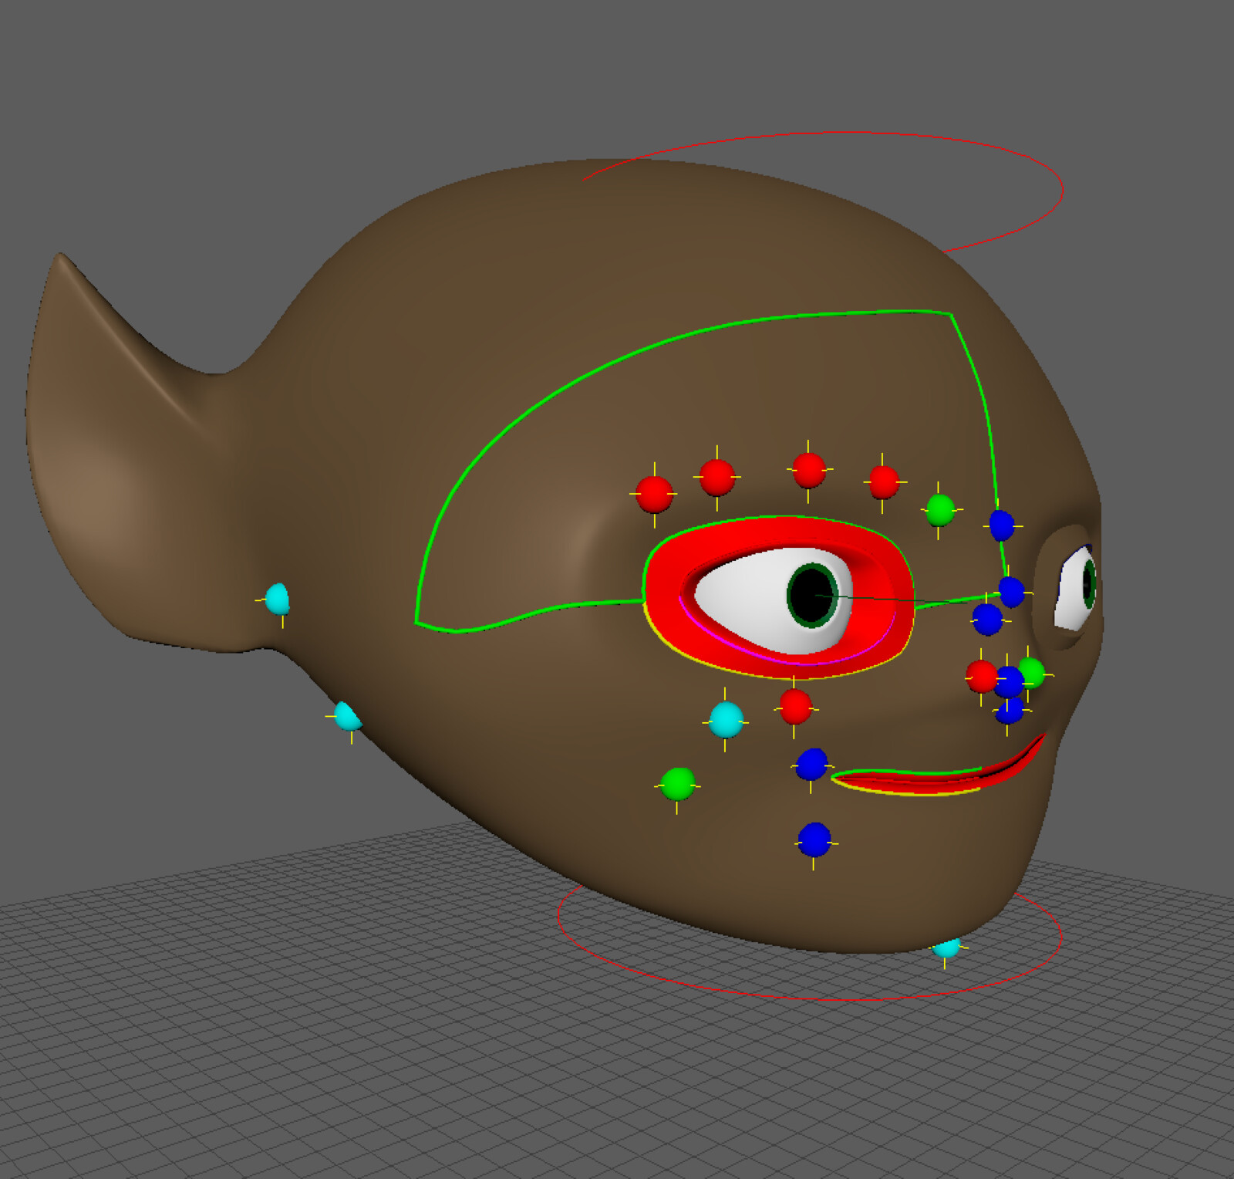Select the cyan cheek sphere below the eye
This screenshot has height=1179, width=1234.
click(726, 720)
